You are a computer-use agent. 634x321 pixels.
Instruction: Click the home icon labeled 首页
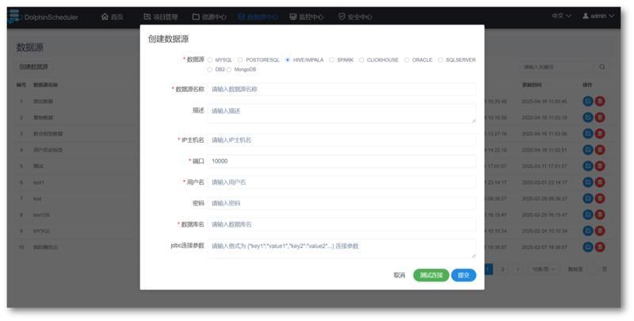coord(105,17)
